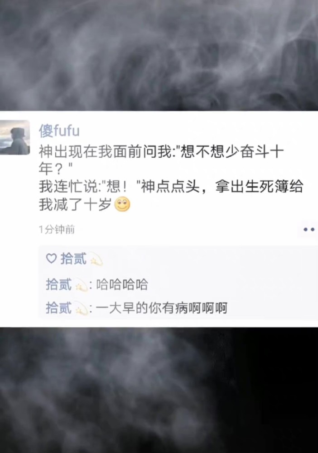Open 拾贰's profile from the likes row

(73, 259)
